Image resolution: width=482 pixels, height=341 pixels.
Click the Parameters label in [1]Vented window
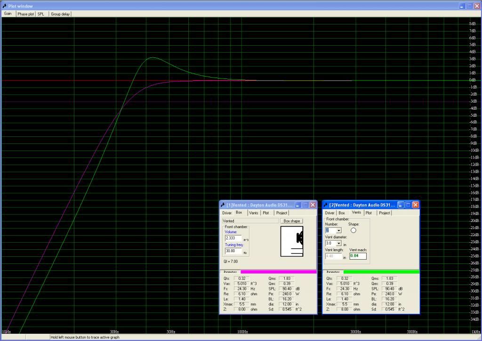(230, 272)
